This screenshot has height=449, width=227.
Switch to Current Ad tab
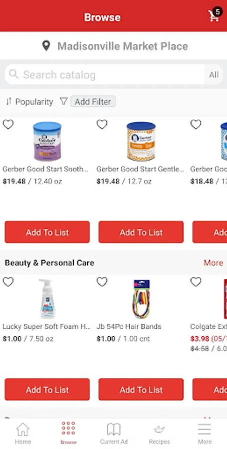pyautogui.click(x=114, y=433)
